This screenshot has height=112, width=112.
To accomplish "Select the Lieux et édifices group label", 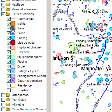I will click(x=23, y=14).
